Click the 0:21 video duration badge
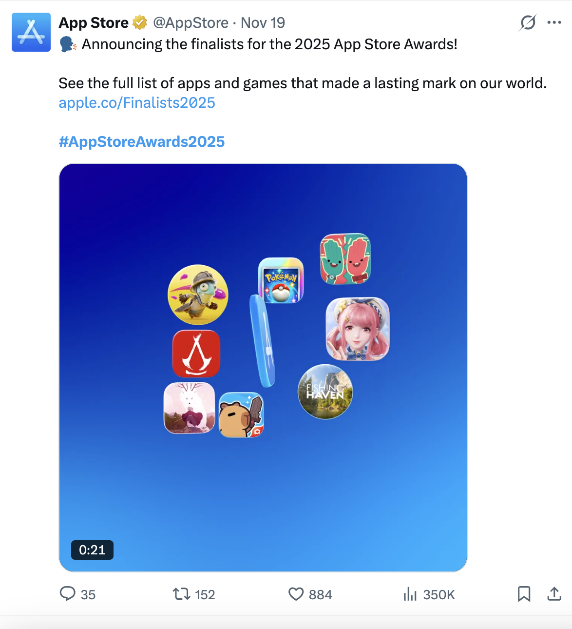 coord(92,550)
